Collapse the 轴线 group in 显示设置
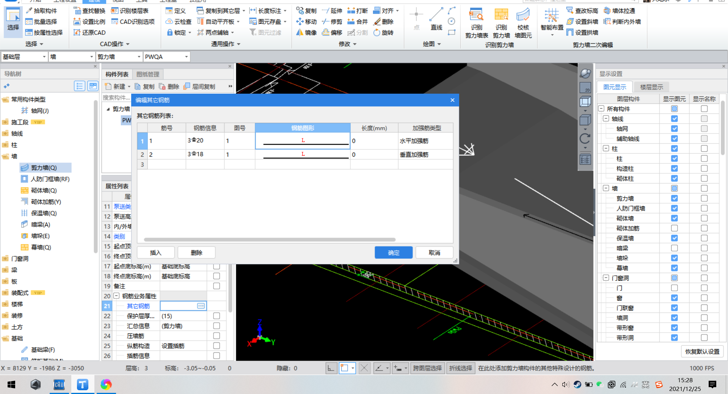The width and height of the screenshot is (728, 394). pos(606,119)
